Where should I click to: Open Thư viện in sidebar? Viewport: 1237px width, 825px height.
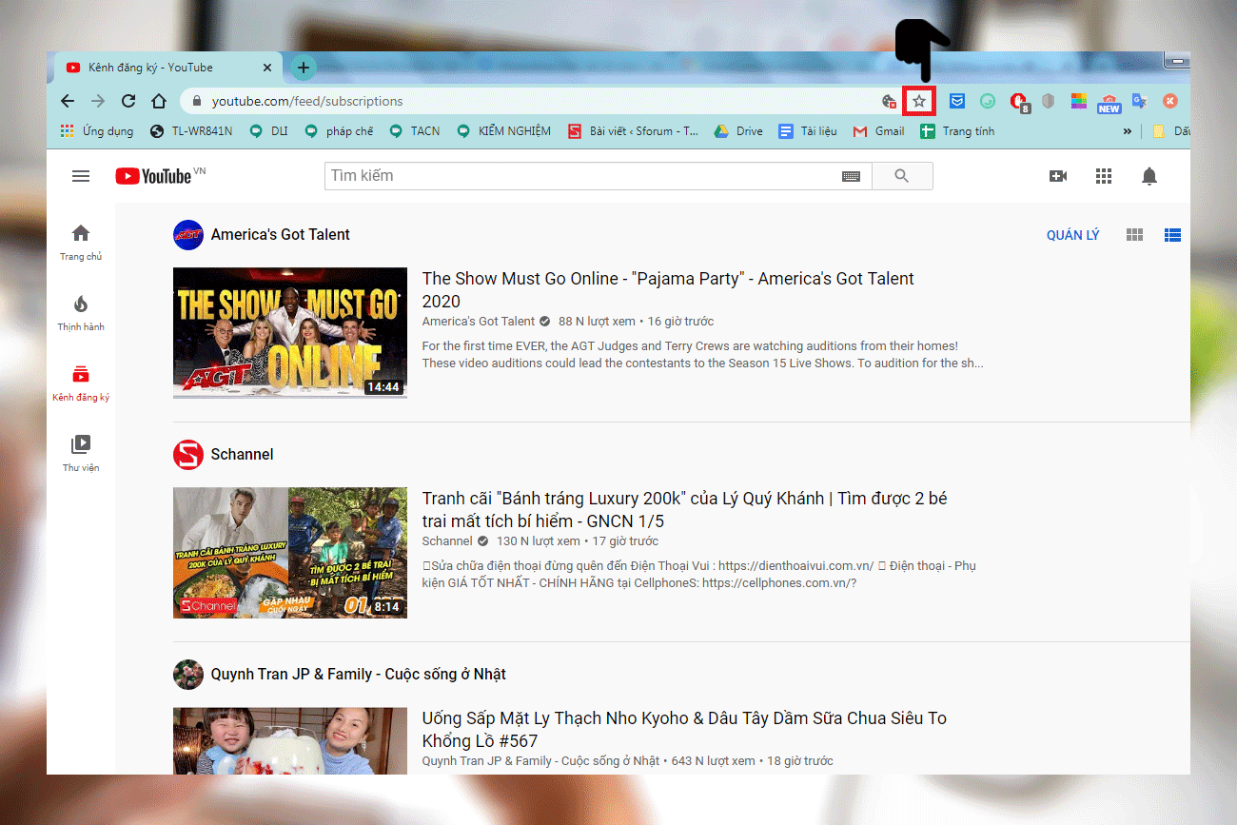81,453
